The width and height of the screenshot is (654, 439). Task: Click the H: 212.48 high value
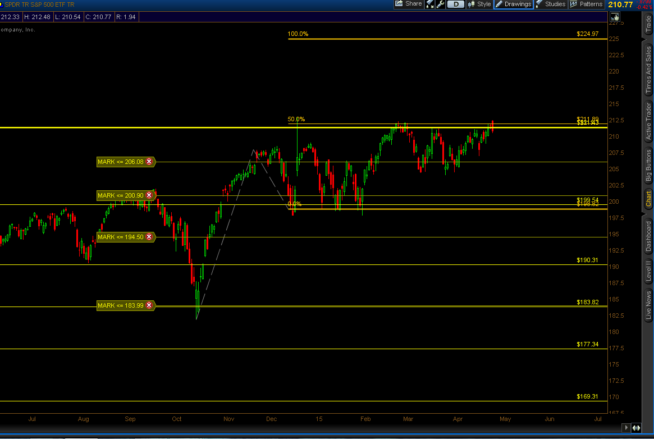pos(37,17)
